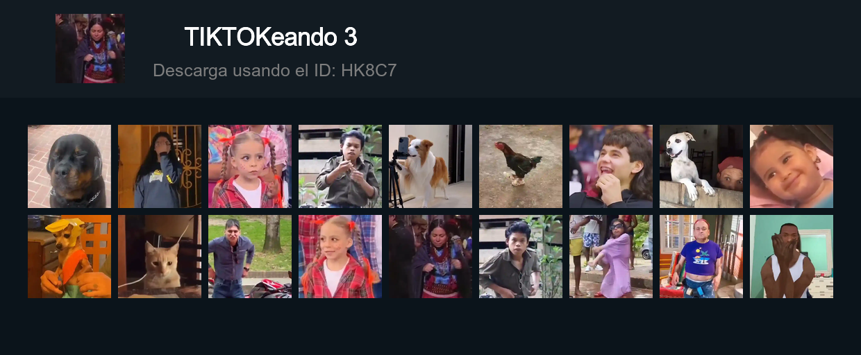Click the smiling pigtailed girl in red plaid
This screenshot has width=861, height=355.
tap(340, 257)
